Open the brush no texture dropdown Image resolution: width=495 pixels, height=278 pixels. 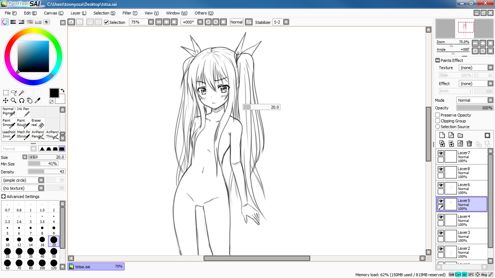pos(41,188)
